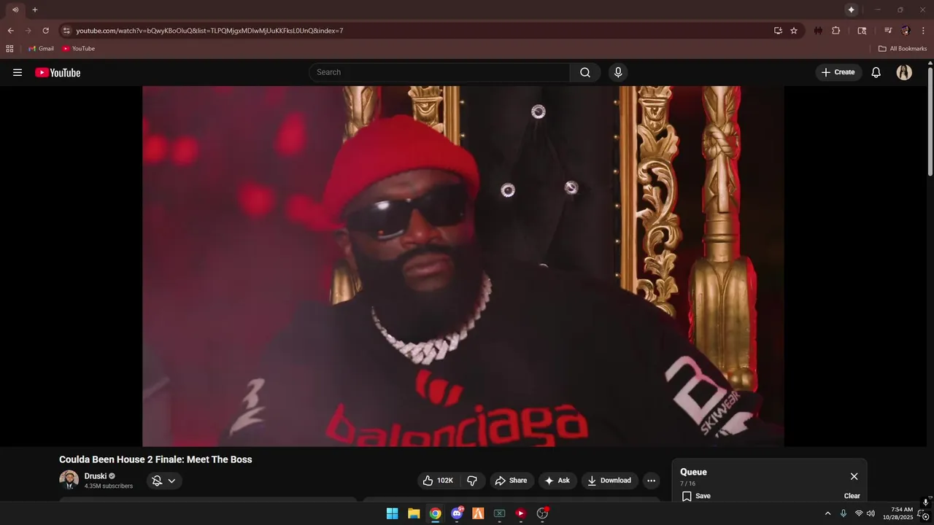Image resolution: width=934 pixels, height=525 pixels.
Task: Select the tab that is playing audio
Action: click(15, 9)
